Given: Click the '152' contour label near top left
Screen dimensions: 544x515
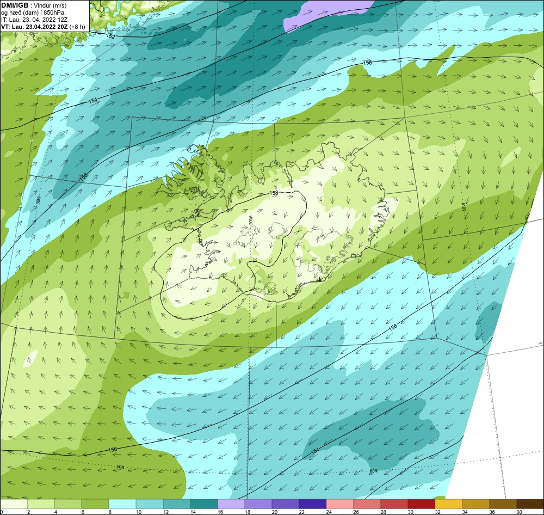Looking at the screenshot, I should pyautogui.click(x=110, y=36).
